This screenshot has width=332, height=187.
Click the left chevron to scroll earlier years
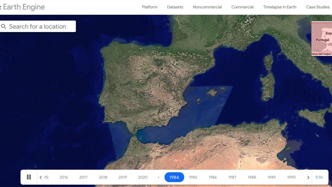tap(41, 177)
